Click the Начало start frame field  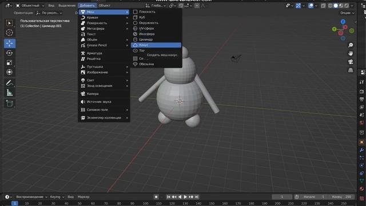314,197
